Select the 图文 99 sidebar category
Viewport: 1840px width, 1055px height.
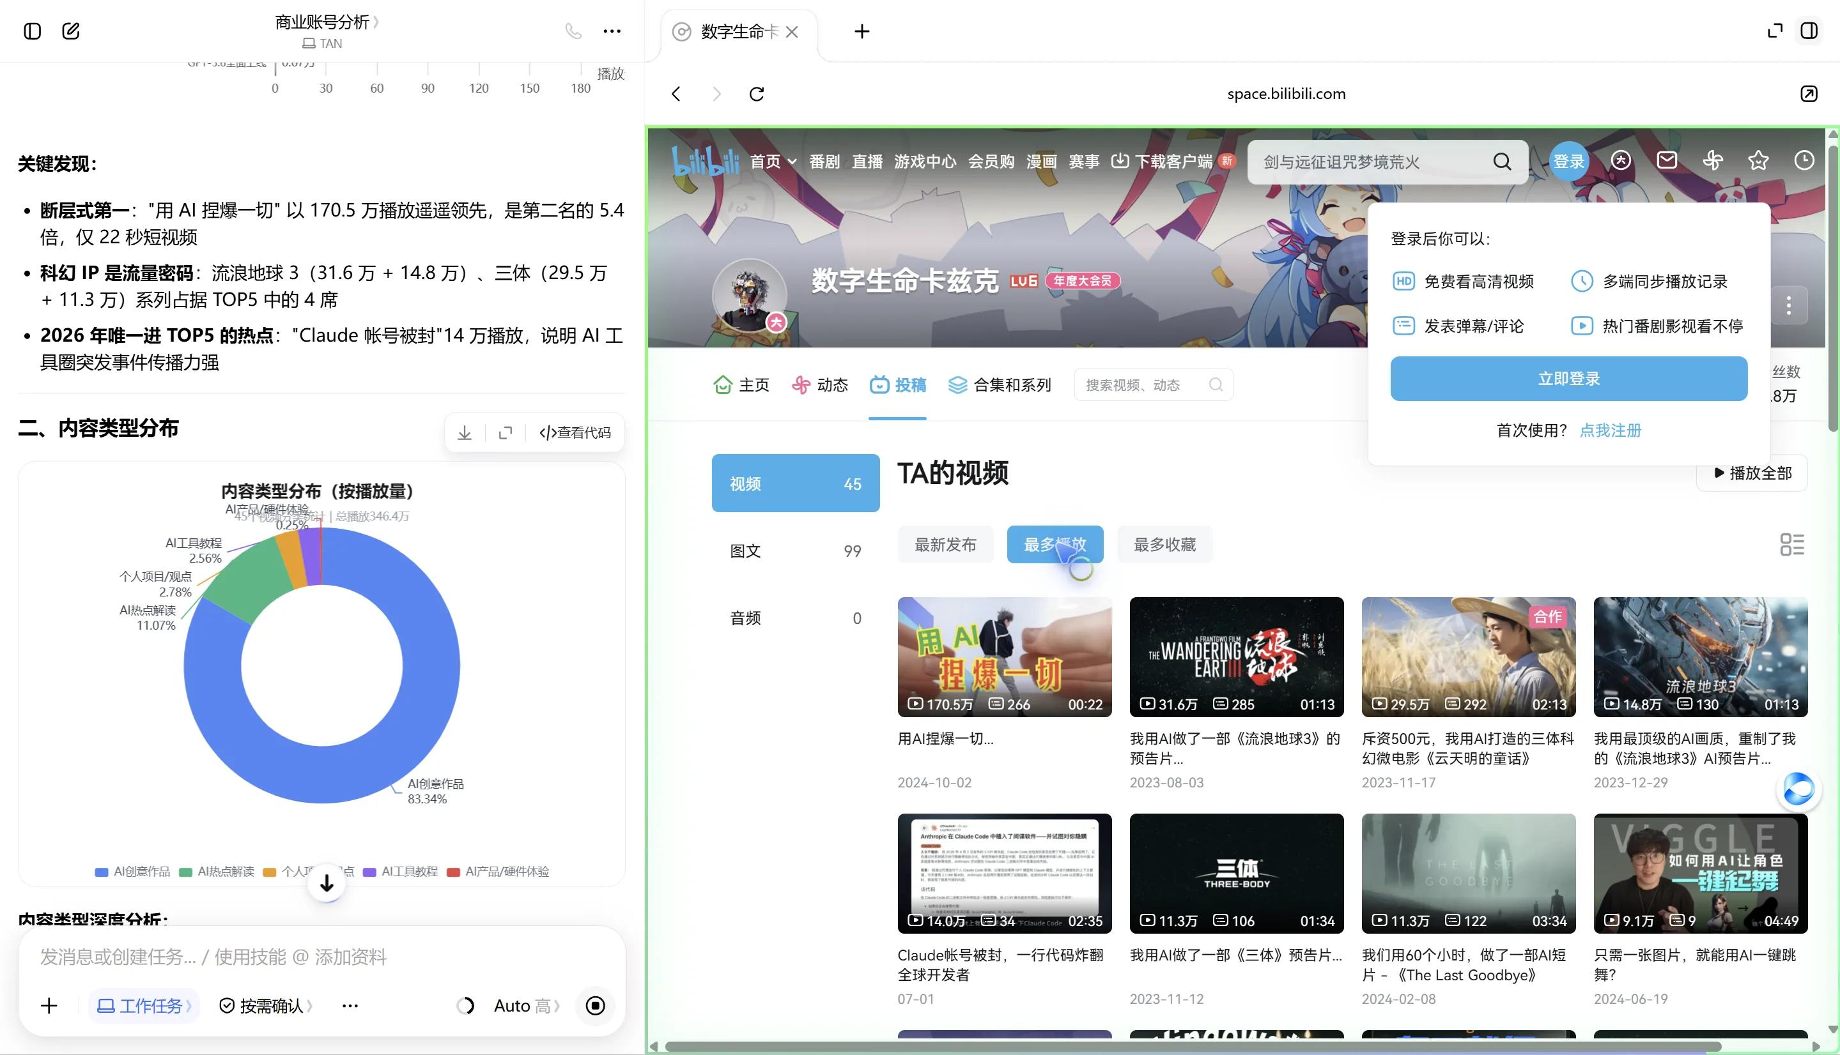[x=795, y=550]
